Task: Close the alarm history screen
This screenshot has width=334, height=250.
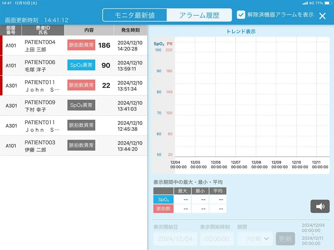Action: [x=322, y=16]
